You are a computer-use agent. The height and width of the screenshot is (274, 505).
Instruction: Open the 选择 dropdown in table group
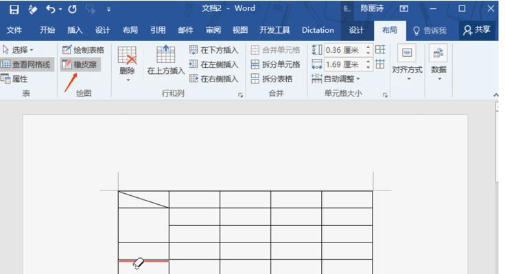[x=18, y=50]
